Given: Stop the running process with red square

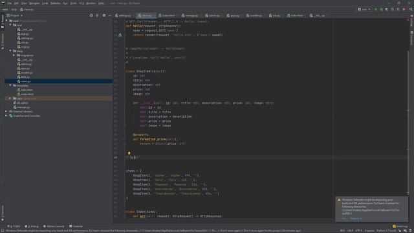Looking at the screenshot, I should click(x=404, y=9).
